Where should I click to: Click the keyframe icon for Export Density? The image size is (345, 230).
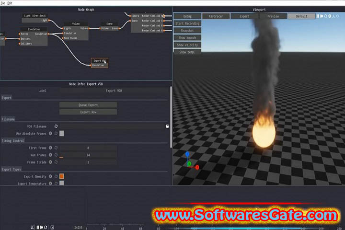click(50, 176)
